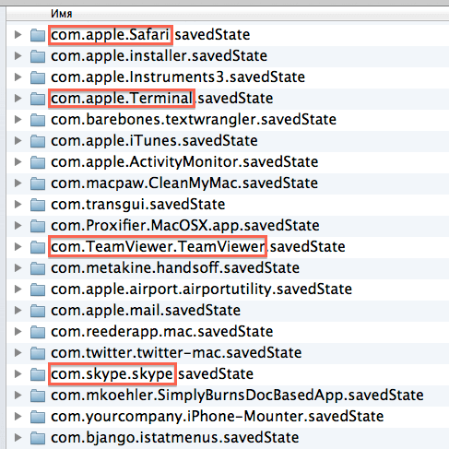The height and width of the screenshot is (449, 449).
Task: Expand the com.apple.mail.savedState folder
Action: click(18, 310)
